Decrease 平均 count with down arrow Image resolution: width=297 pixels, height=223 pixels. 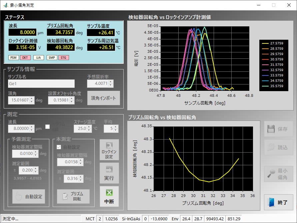tap(116, 131)
